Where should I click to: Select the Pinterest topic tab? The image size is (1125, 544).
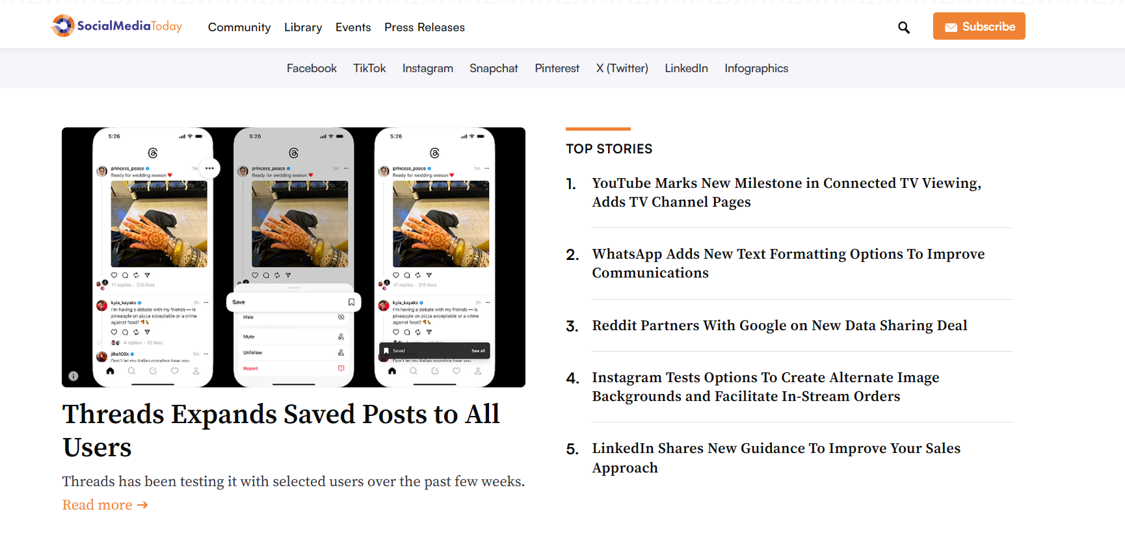pyautogui.click(x=557, y=68)
